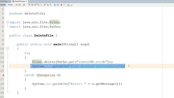The height and width of the screenshot is (98, 174).
Task: Go to Previous Bookmark icon
Action: [45, 5]
